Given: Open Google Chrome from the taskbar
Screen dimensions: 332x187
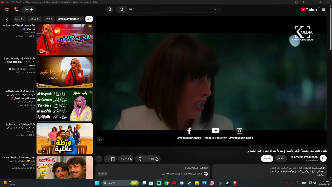Looking at the screenshot, I should coord(167,183).
